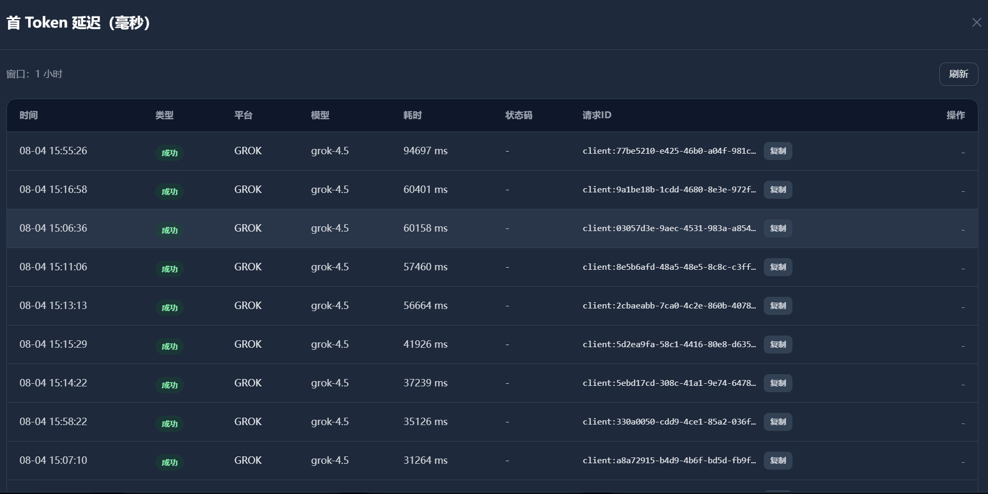The image size is (988, 494).
Task: Click the 60401 ms latency value
Action: click(x=425, y=190)
